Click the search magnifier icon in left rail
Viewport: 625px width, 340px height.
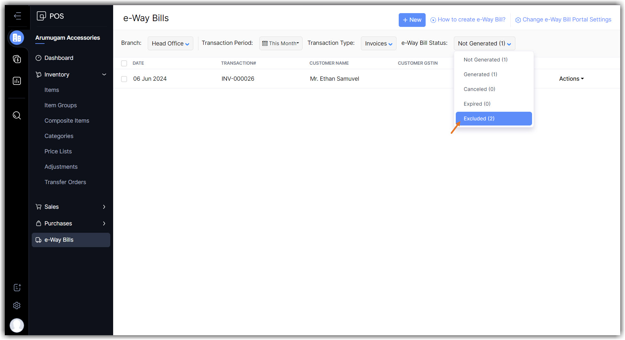[17, 116]
